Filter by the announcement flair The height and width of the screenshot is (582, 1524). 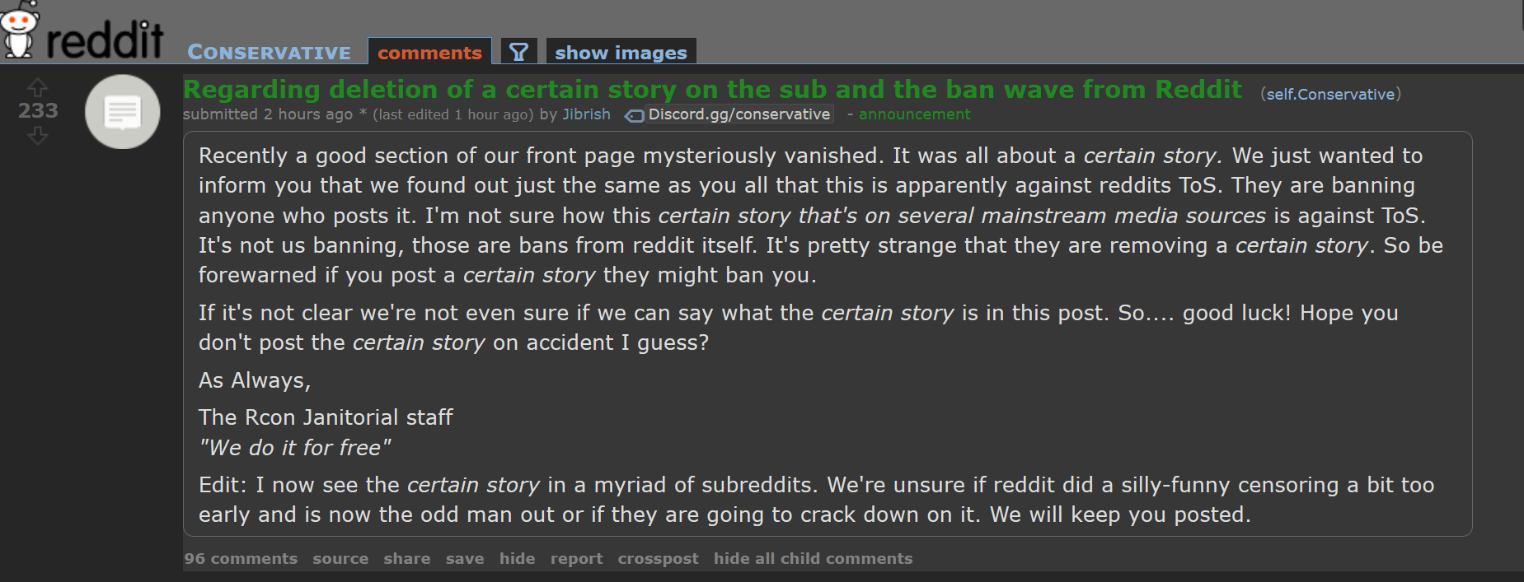click(x=914, y=114)
